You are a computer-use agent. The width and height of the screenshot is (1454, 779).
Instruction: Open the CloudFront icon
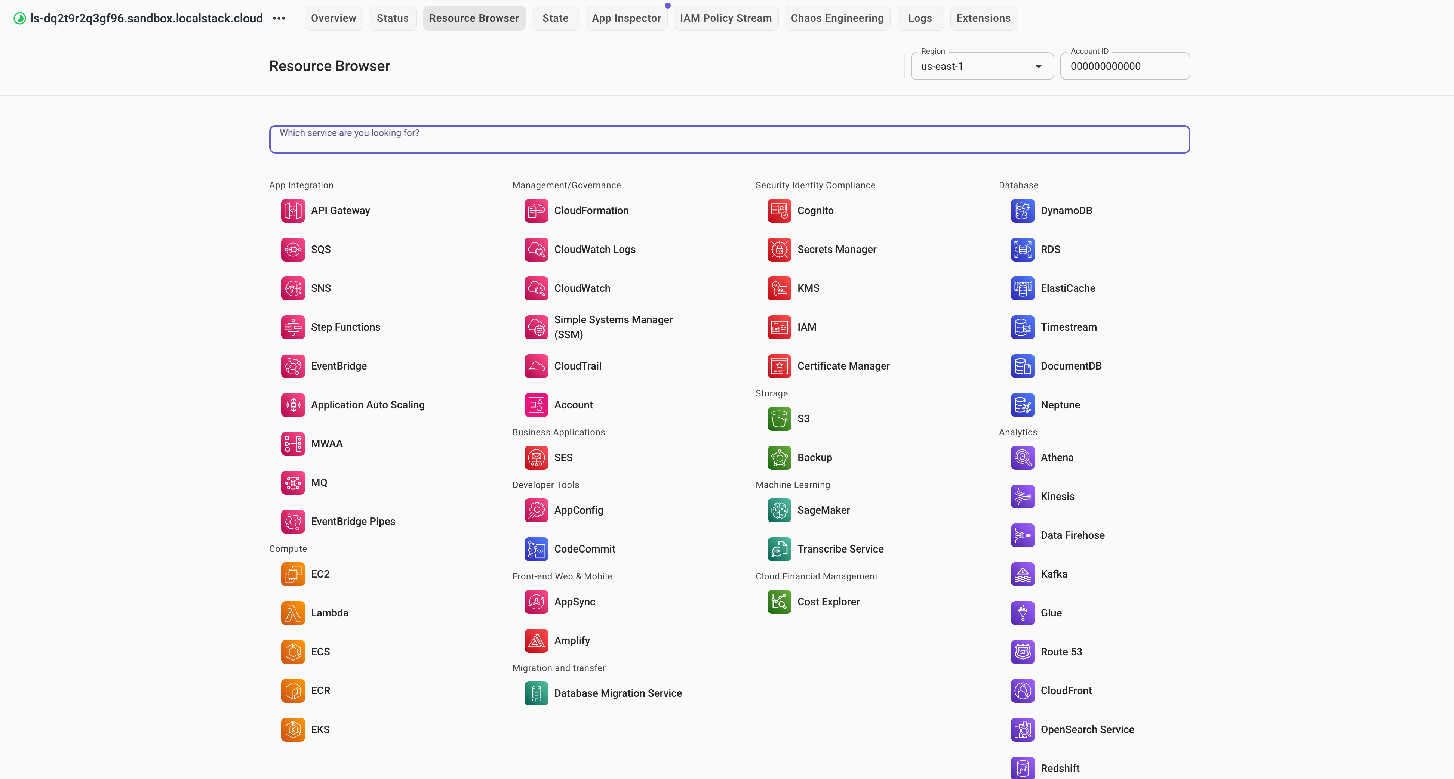(x=1023, y=692)
